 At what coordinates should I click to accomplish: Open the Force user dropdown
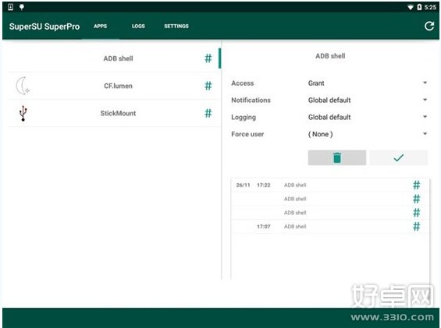pos(368,134)
